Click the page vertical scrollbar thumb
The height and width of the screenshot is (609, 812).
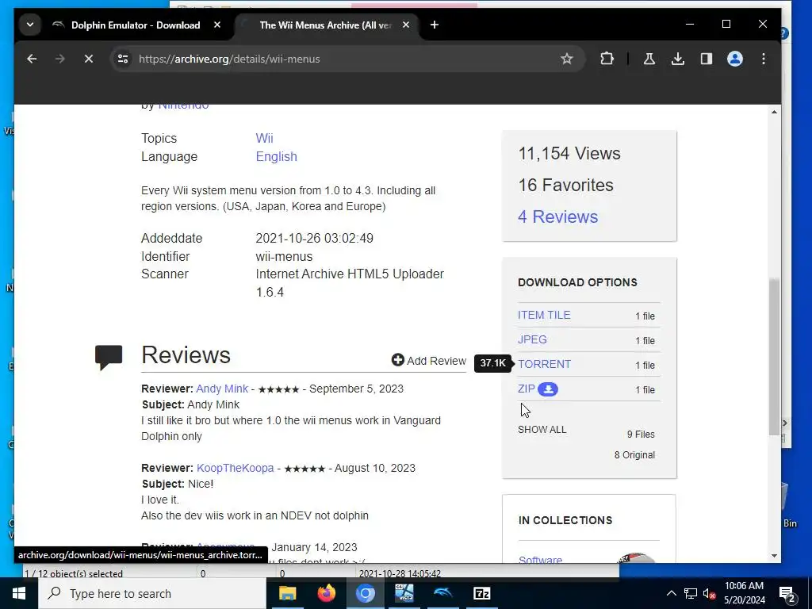[x=774, y=358]
